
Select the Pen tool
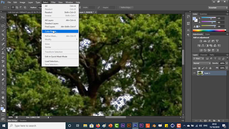click(x=3, y=79)
